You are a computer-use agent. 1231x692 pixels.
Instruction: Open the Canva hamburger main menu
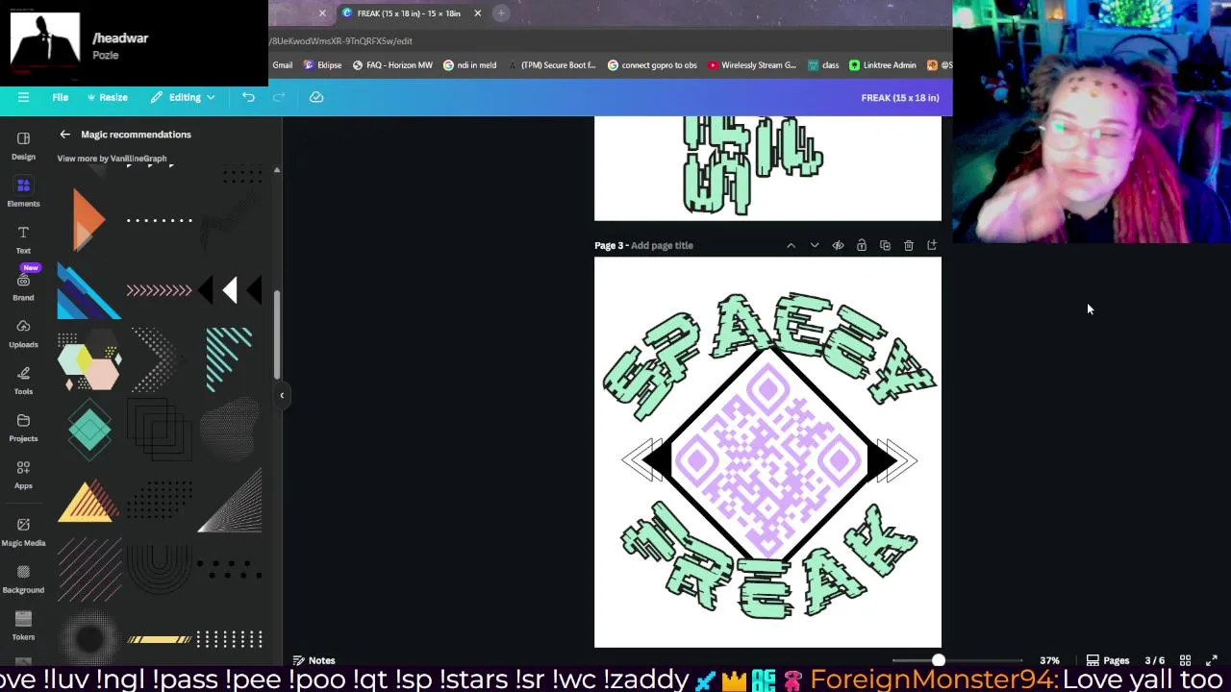(x=23, y=97)
